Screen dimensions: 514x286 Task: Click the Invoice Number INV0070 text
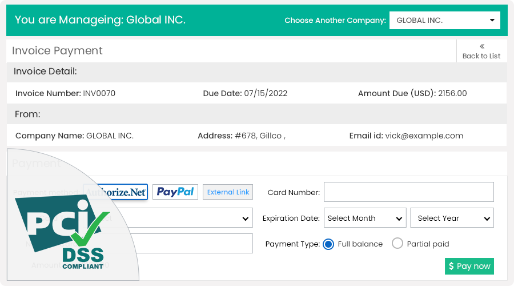click(65, 93)
